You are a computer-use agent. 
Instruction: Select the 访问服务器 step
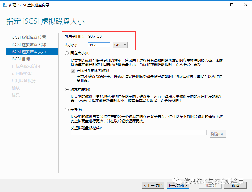22,74
